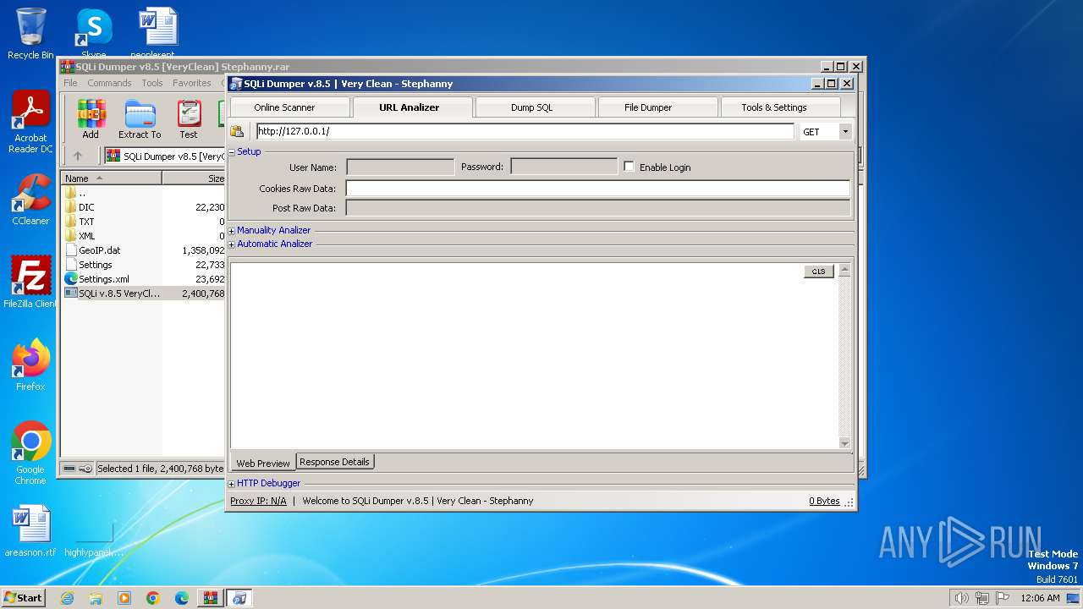Click Edge icon in taskbar
This screenshot has height=609, width=1083.
(x=182, y=598)
